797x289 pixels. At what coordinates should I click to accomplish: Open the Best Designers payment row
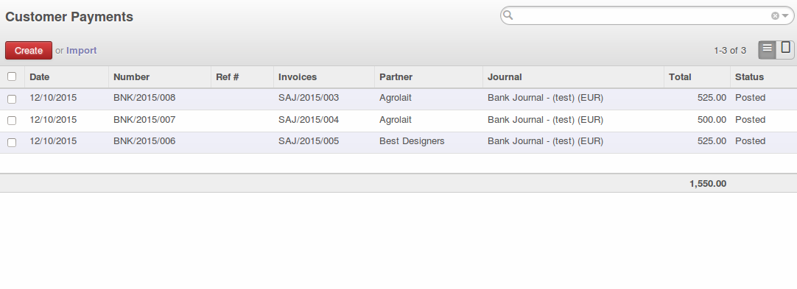point(398,143)
